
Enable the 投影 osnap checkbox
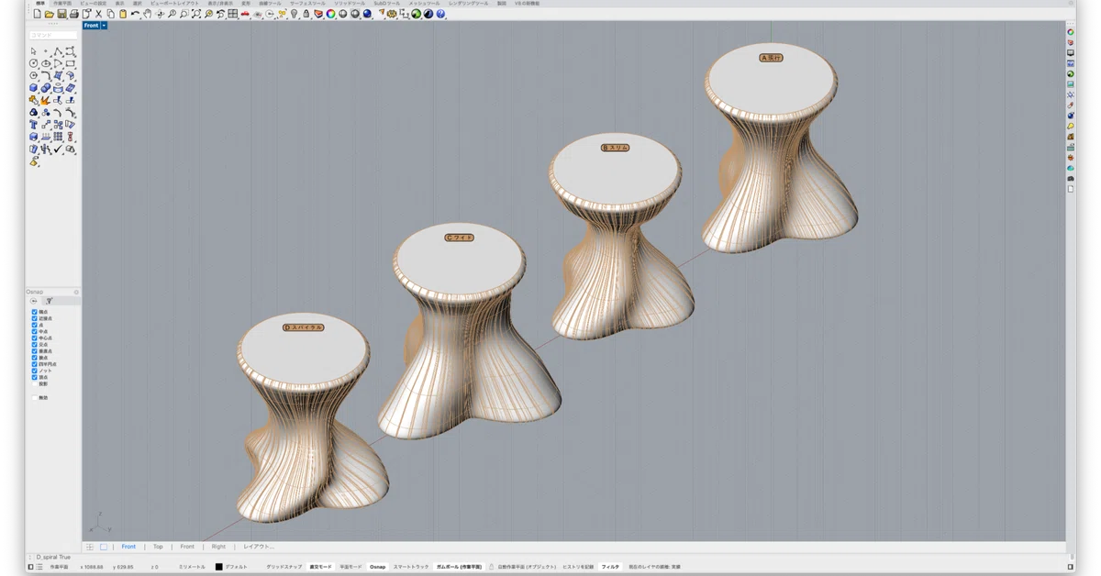point(34,384)
